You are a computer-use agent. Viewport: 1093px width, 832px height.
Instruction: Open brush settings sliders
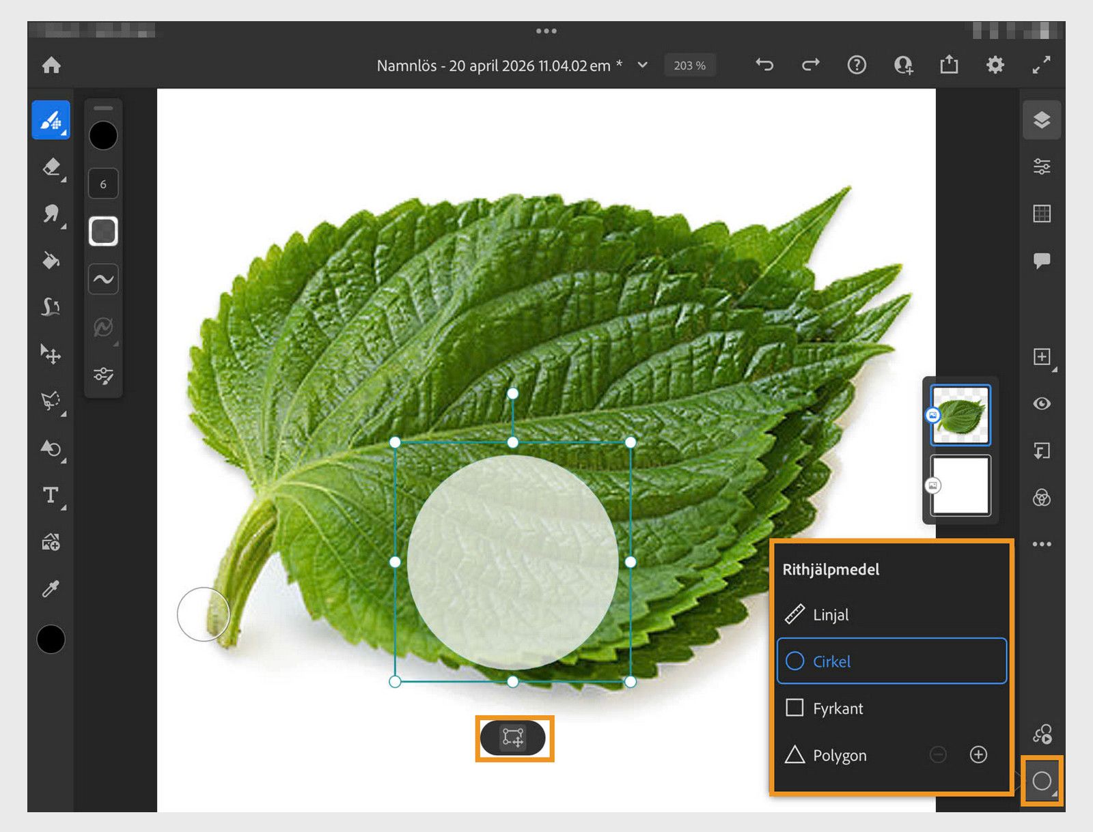pos(103,375)
